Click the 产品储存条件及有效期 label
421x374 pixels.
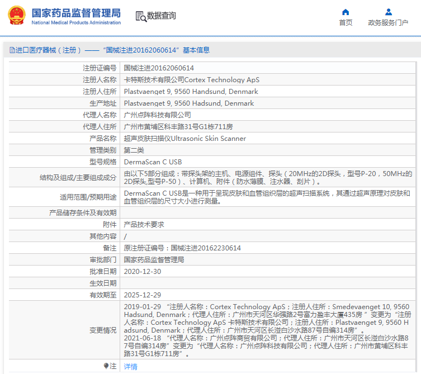coord(83,213)
